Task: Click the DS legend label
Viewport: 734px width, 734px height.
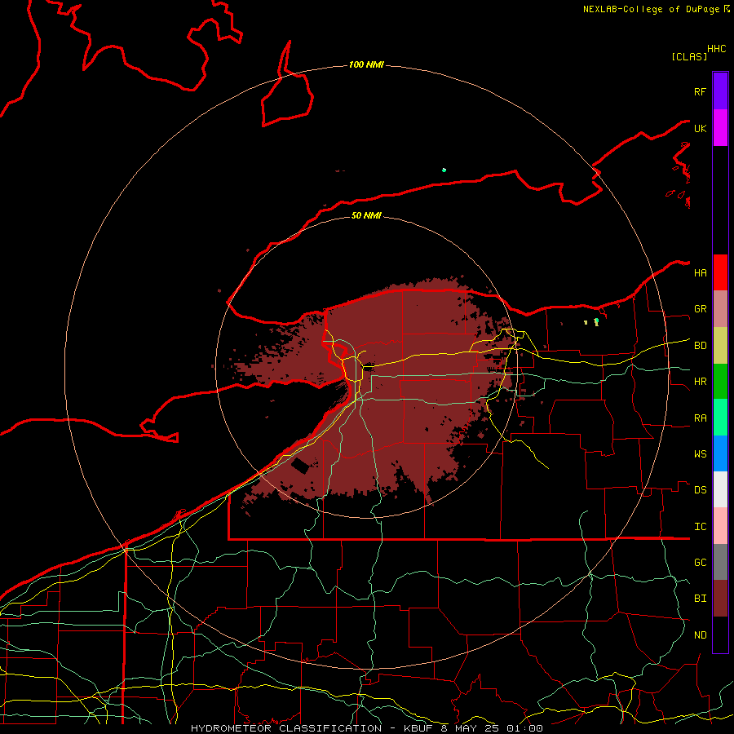Action: pyautogui.click(x=700, y=490)
